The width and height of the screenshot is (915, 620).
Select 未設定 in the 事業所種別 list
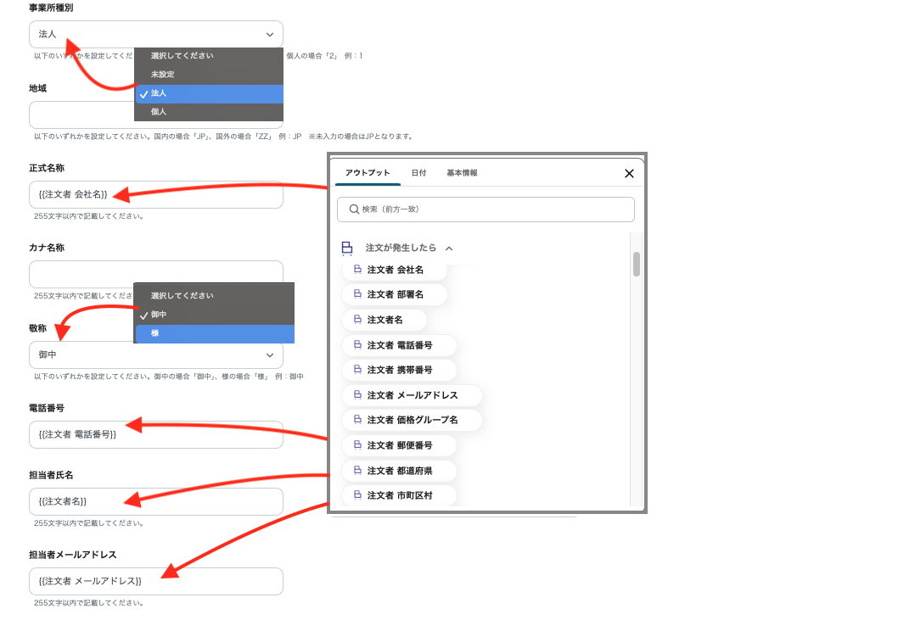tap(209, 75)
